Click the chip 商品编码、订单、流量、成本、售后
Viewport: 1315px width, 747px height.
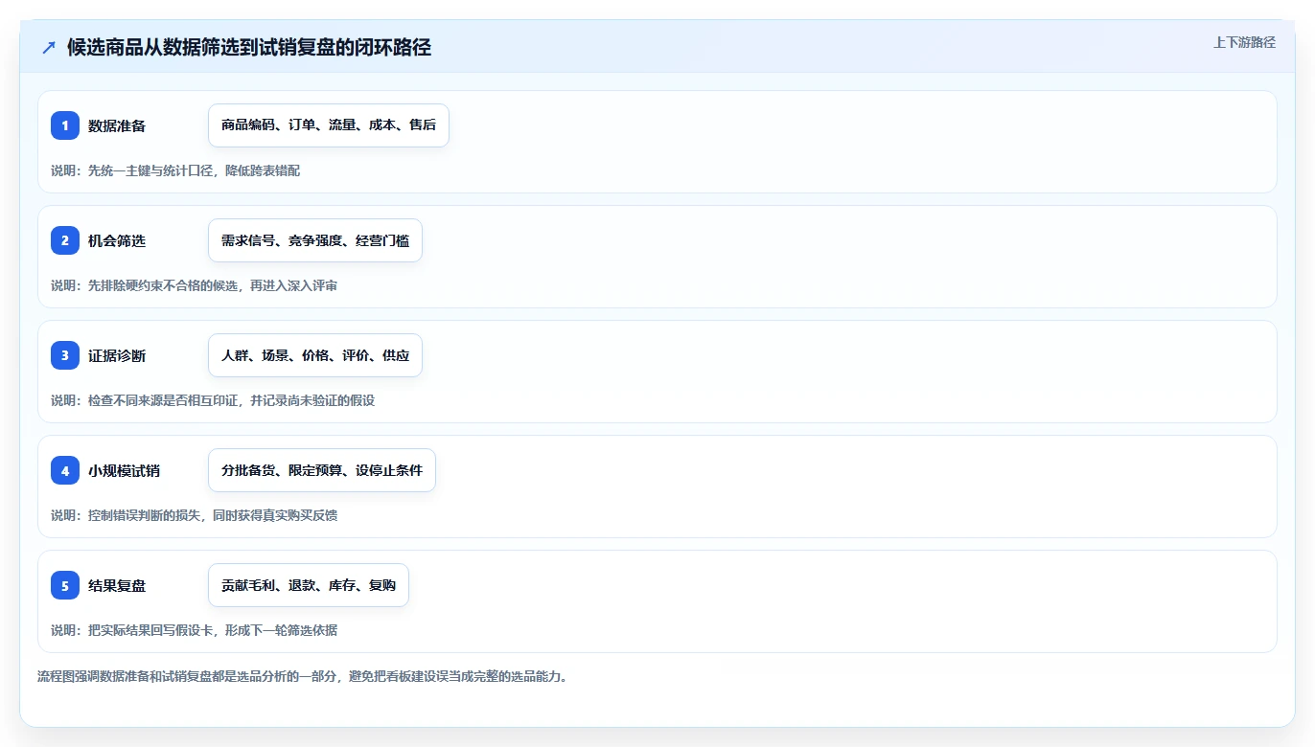329,125
